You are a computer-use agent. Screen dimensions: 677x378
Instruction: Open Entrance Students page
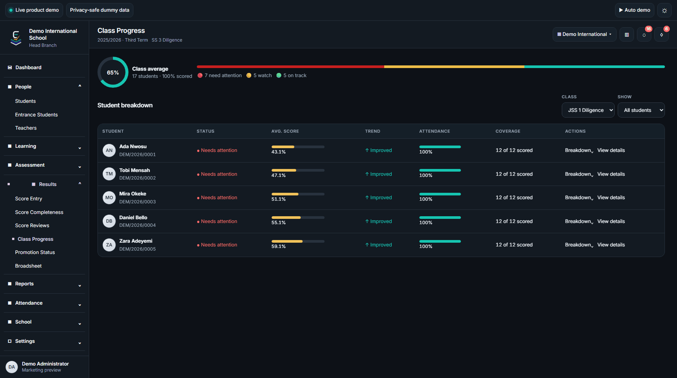coord(36,115)
